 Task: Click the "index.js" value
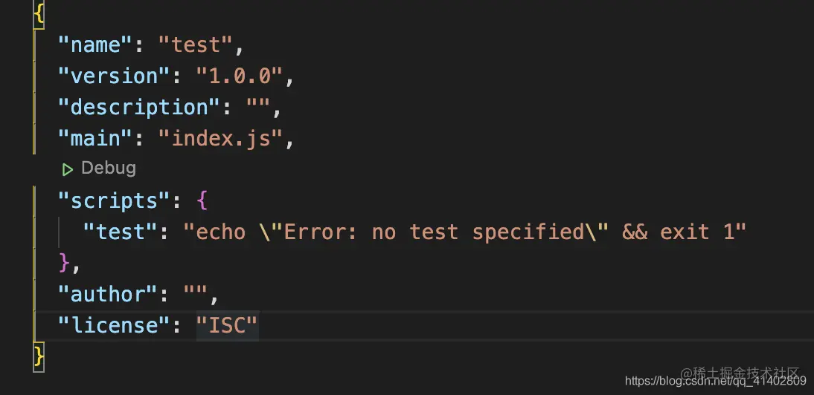(x=221, y=138)
